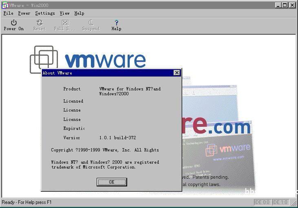Click the 'VMware for Windows NT' product text

coord(130,91)
